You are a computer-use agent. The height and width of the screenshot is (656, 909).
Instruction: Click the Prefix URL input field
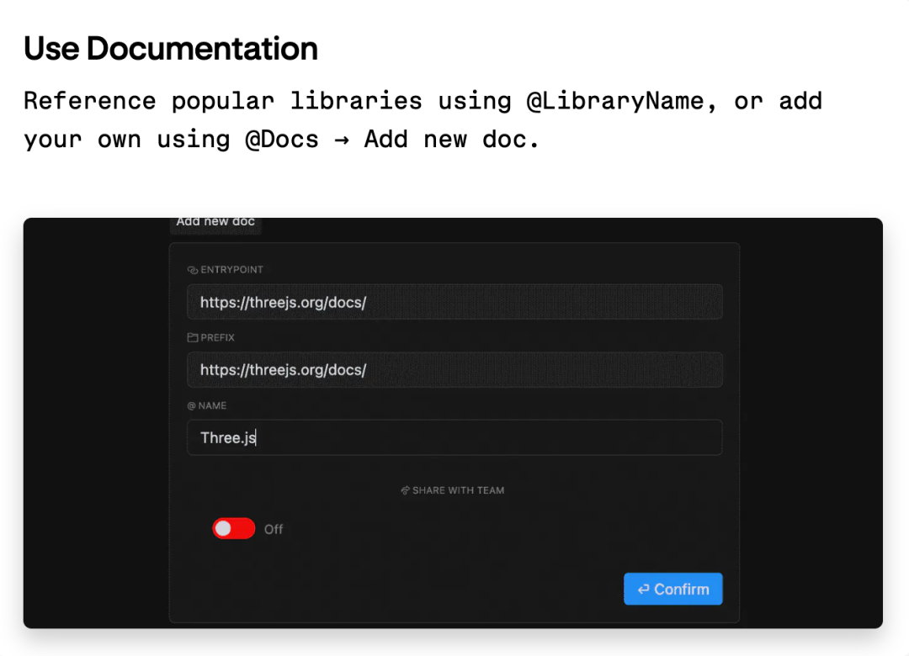pos(454,370)
